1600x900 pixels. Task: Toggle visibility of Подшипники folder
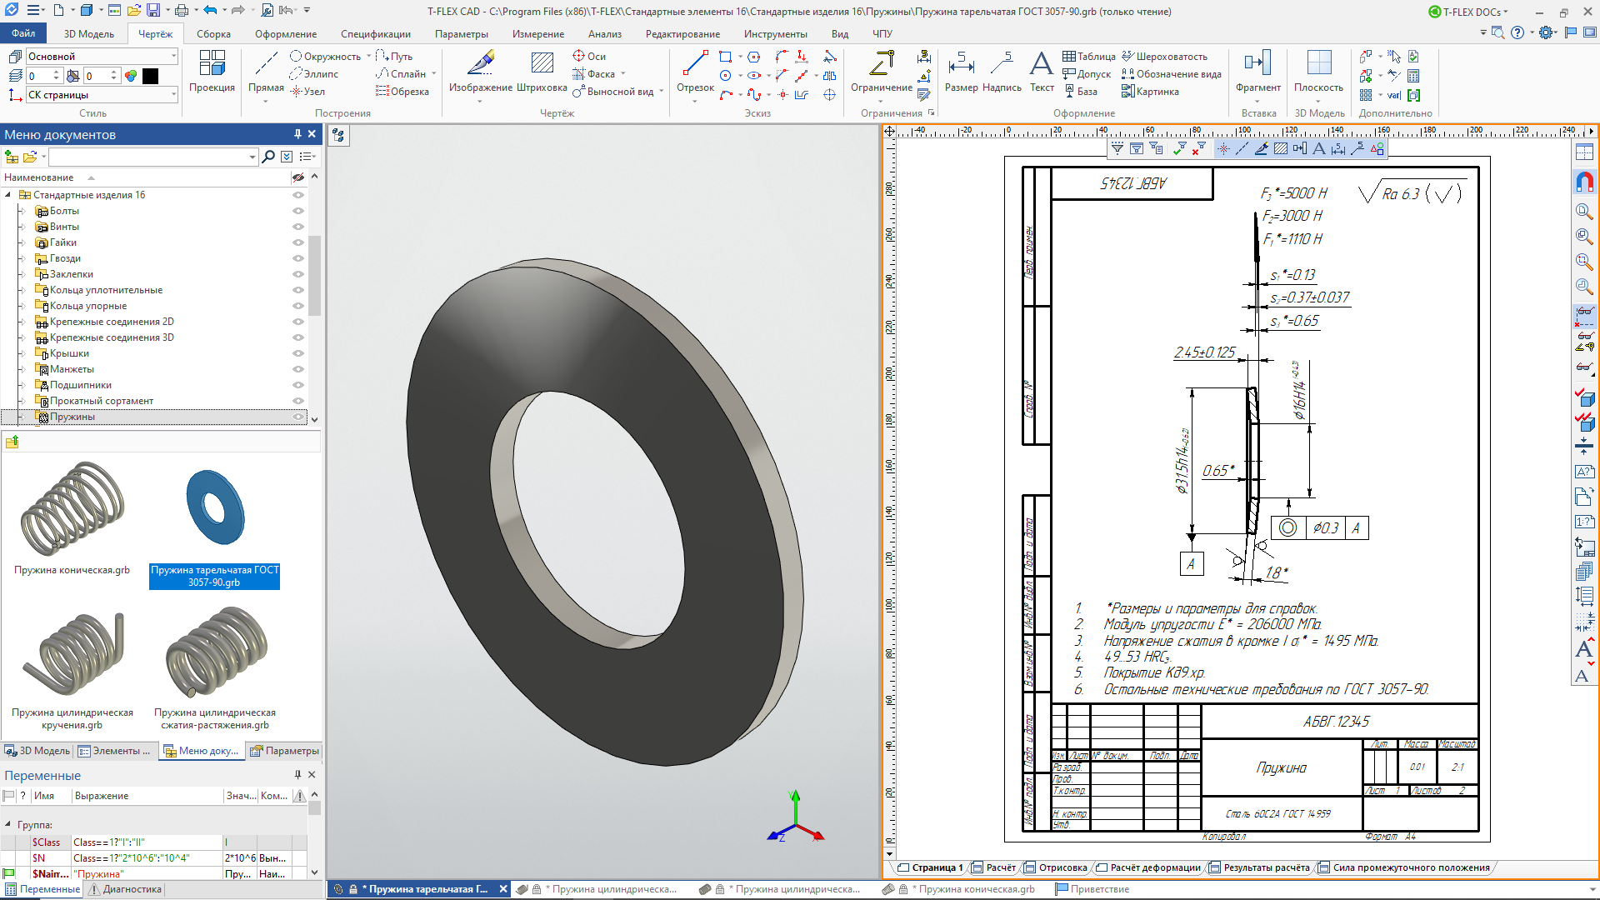click(297, 385)
